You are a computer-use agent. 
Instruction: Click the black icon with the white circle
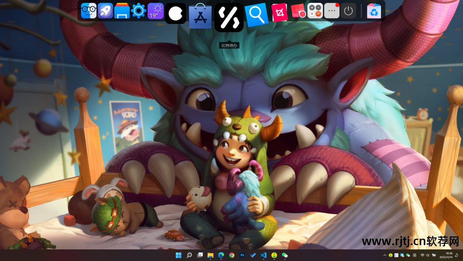click(x=175, y=13)
